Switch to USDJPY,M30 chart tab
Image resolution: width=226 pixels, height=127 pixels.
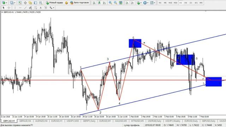[x=73, y=121]
